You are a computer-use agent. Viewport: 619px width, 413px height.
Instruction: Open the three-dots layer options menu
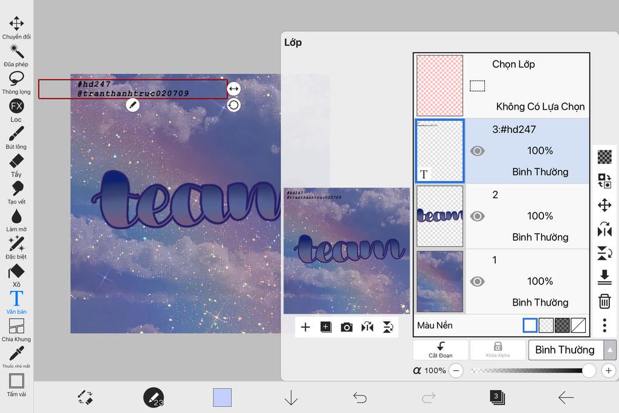pyautogui.click(x=604, y=325)
